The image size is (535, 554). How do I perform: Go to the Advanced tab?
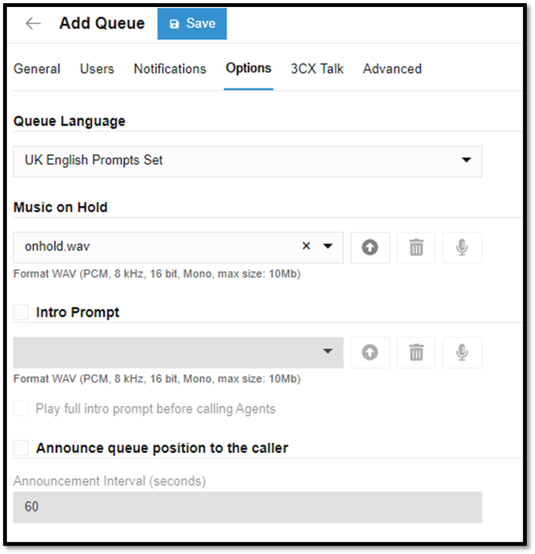coord(392,69)
